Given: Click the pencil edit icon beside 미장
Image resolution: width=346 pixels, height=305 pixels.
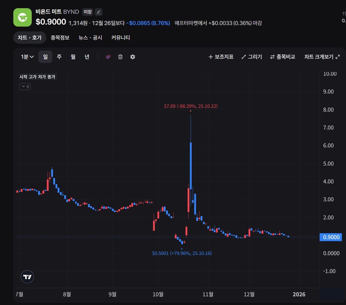Looking at the screenshot, I should click(x=99, y=12).
